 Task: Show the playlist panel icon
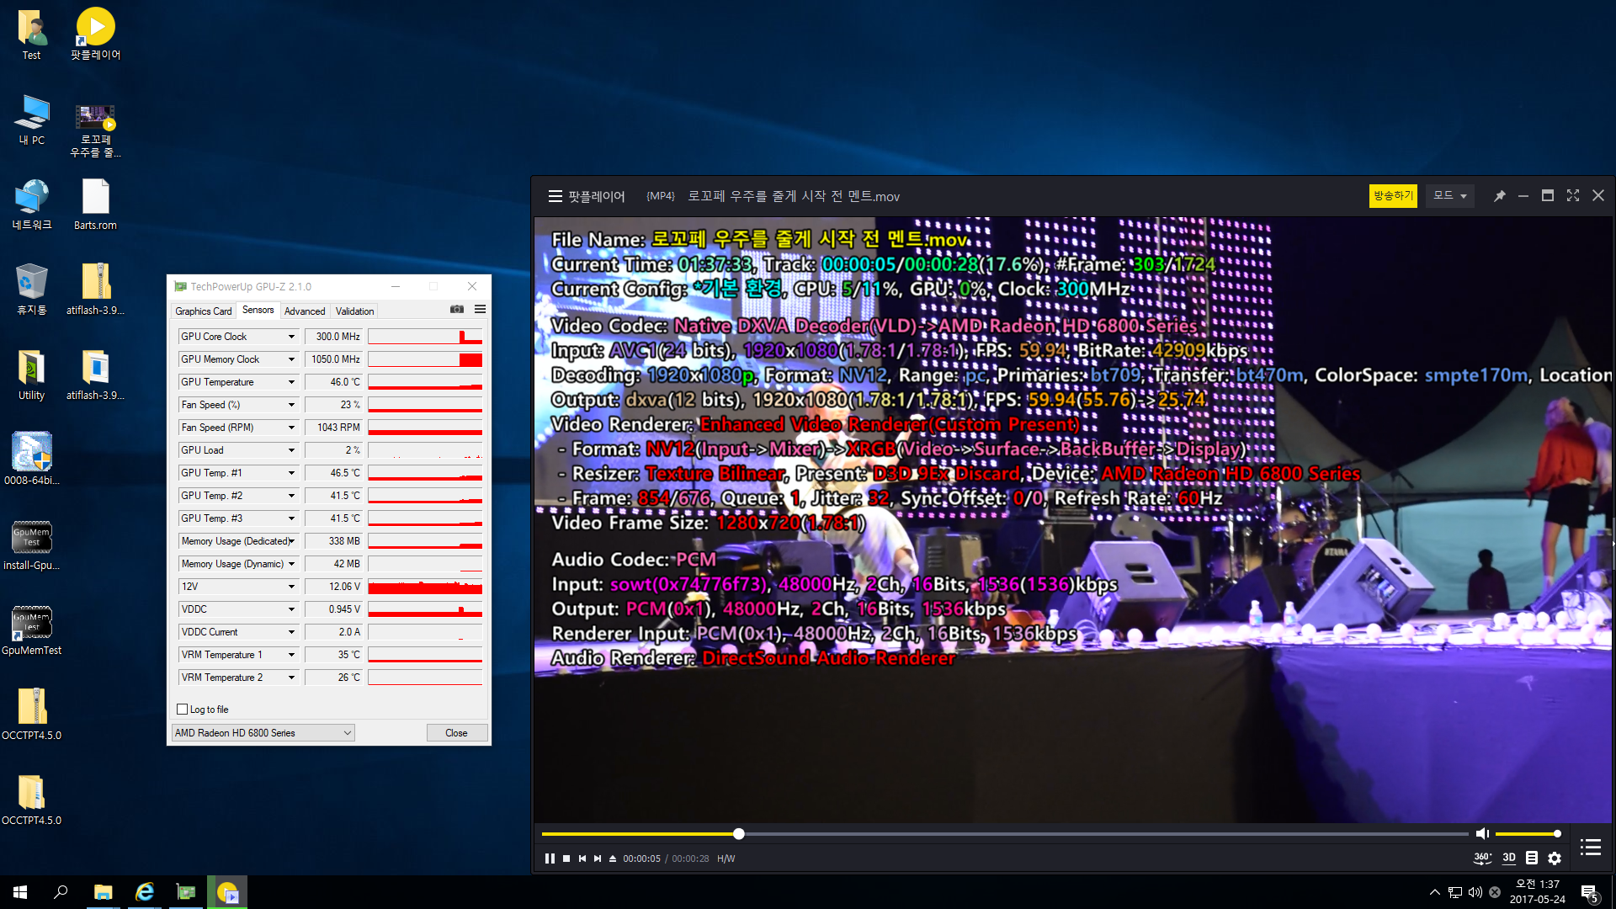click(1590, 847)
